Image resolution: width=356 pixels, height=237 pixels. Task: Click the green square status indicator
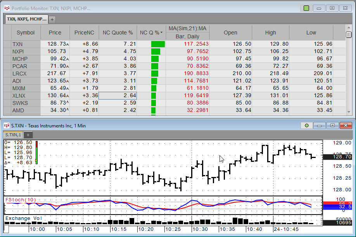(x=306, y=8)
